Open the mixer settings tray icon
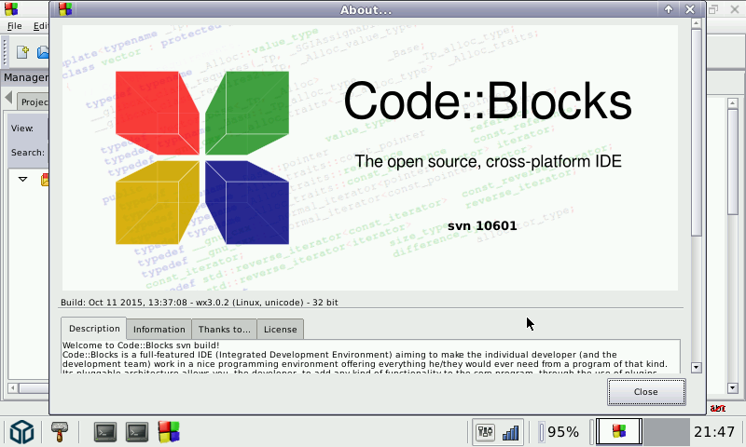The width and height of the screenshot is (746, 447). click(x=485, y=432)
